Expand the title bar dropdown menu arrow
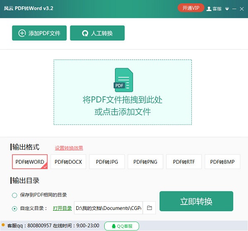The image size is (248, 231). [227, 9]
